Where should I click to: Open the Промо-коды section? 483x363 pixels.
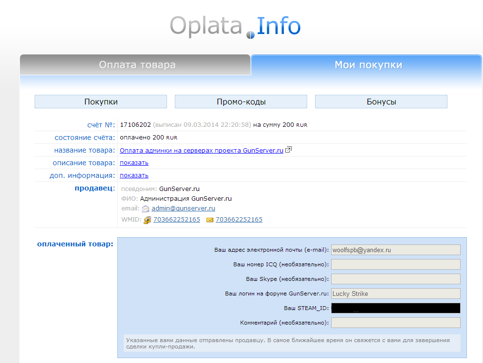coord(241,102)
